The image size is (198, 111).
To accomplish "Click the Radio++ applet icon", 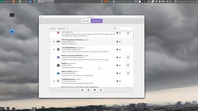I will pyautogui.click(x=58, y=65).
